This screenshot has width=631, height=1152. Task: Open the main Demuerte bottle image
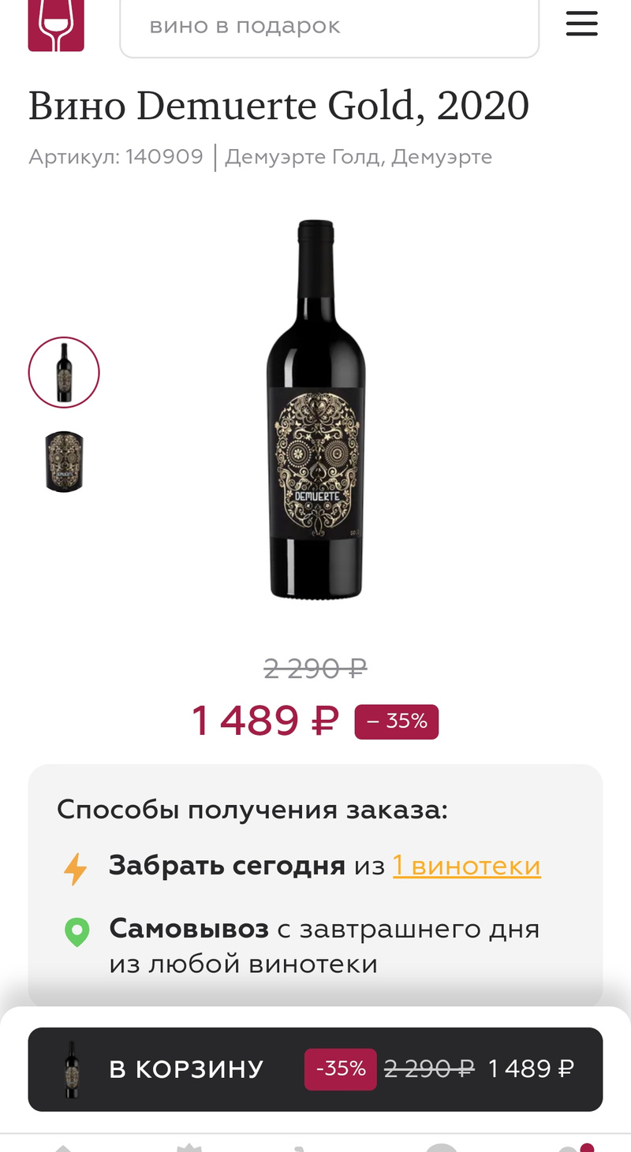point(316,410)
